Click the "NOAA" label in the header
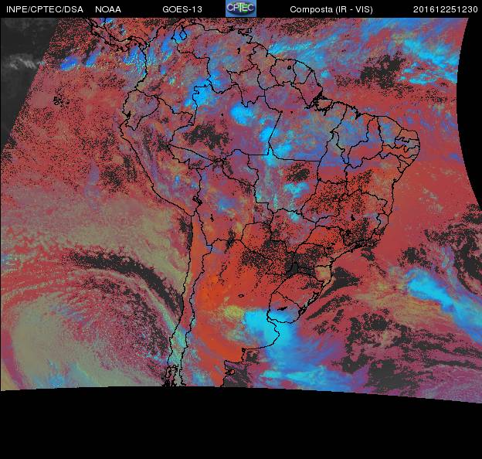Screen dimensions: 482x459 pyautogui.click(x=108, y=9)
